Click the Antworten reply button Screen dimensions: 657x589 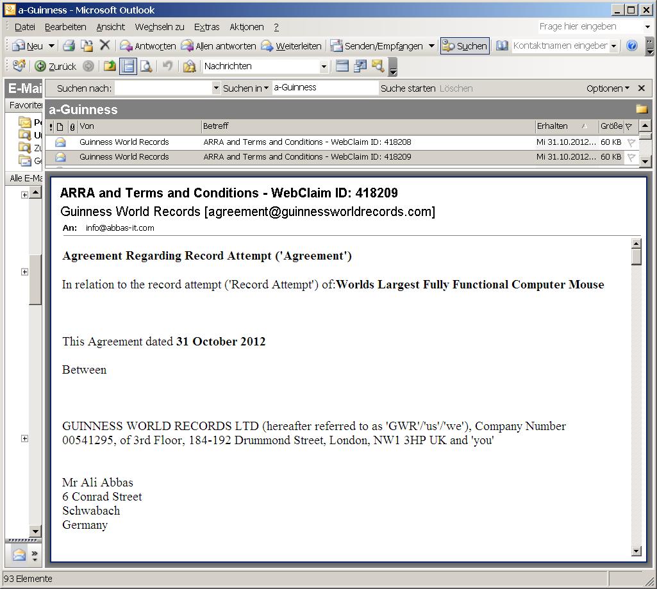pyautogui.click(x=148, y=46)
